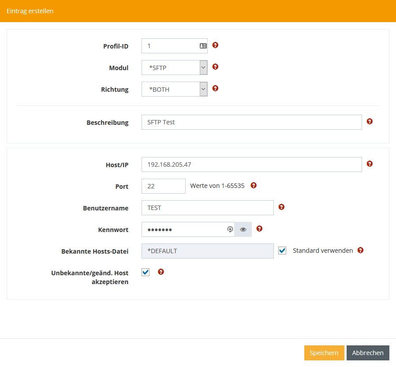Image resolution: width=396 pixels, height=367 pixels.
Task: Click the Abbrechen button
Action: pyautogui.click(x=368, y=353)
